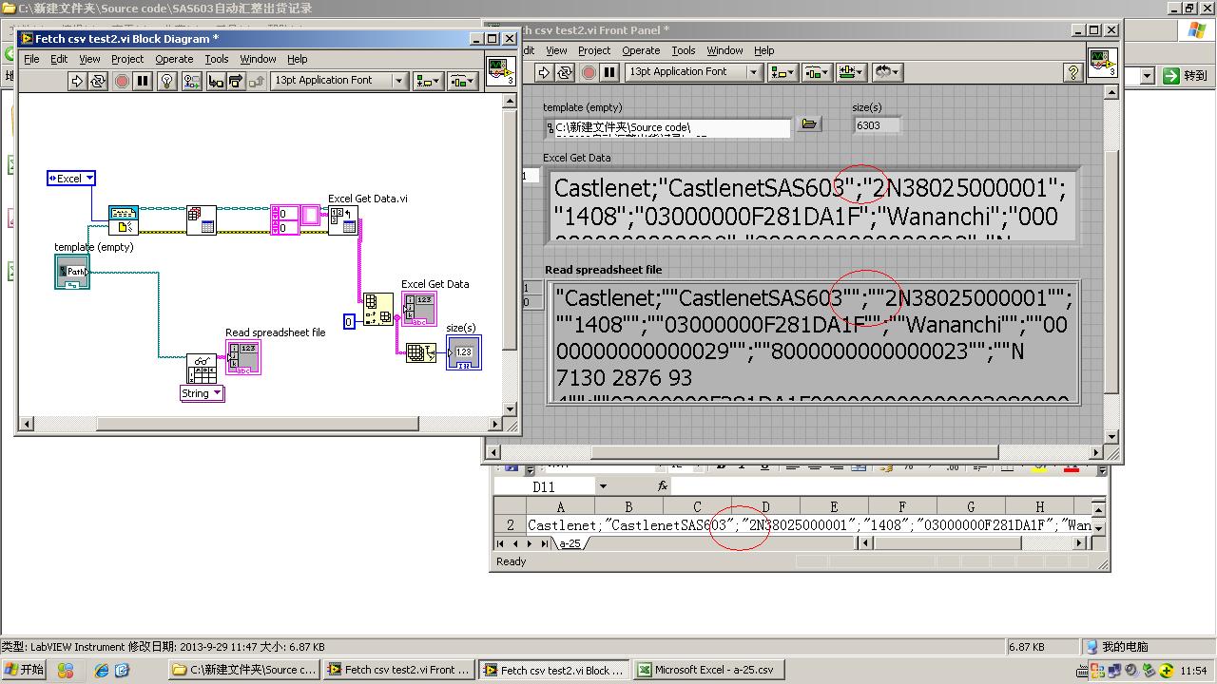
Task: Click Abort Execution in Block Diagram toolbar
Action: [122, 81]
